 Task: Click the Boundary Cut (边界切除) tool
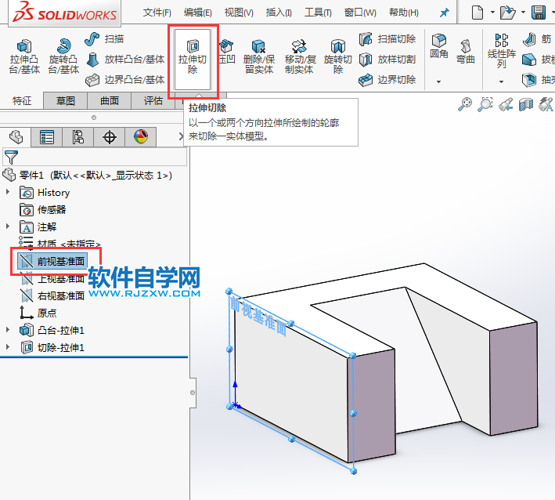(387, 80)
